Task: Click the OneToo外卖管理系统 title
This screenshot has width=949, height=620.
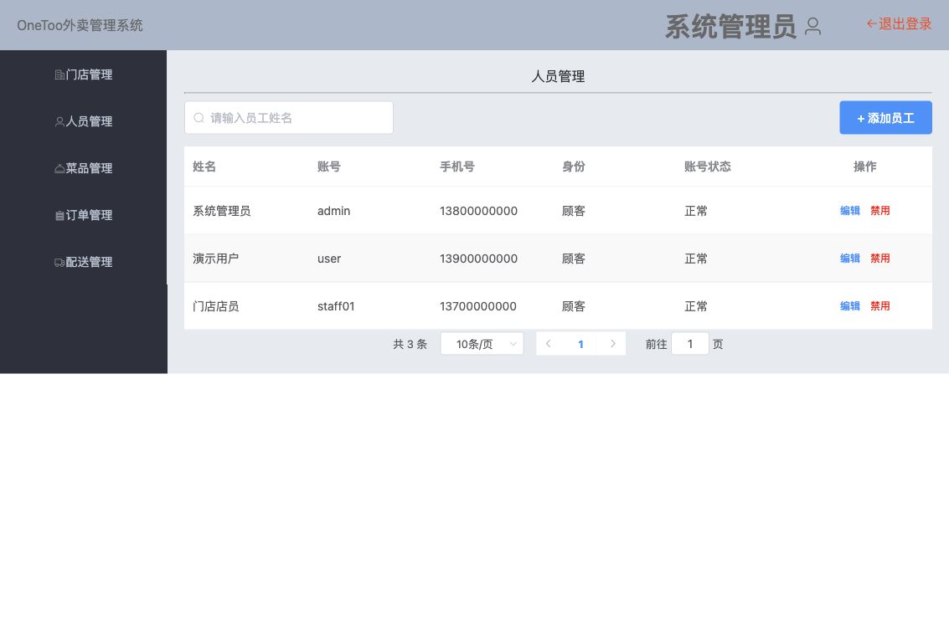Action: click(x=80, y=25)
